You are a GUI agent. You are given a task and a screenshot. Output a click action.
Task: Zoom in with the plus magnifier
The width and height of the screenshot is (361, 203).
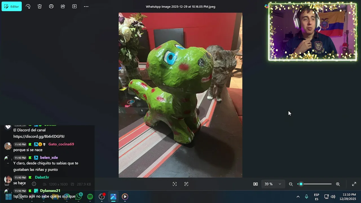pyautogui.click(x=338, y=184)
